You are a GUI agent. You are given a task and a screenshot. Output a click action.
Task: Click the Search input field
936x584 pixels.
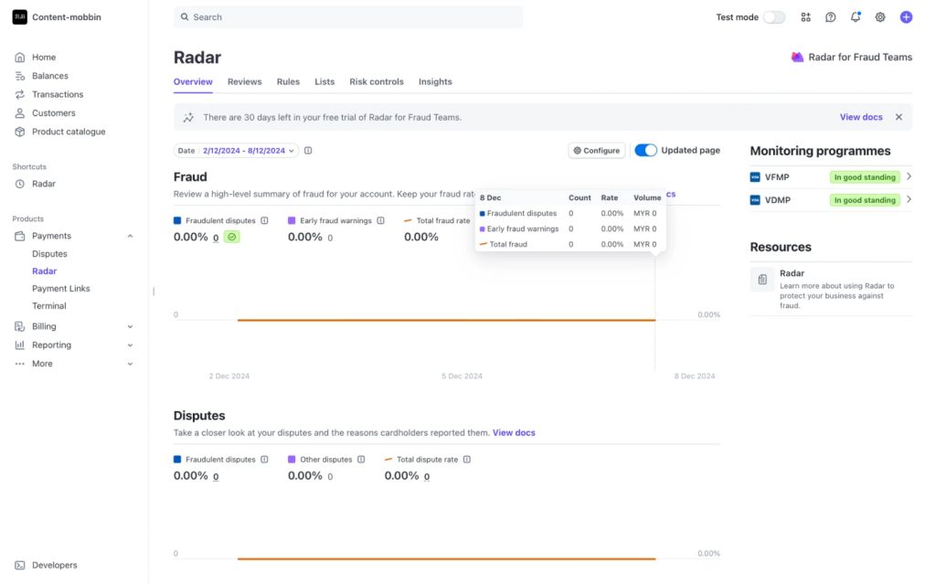point(347,16)
